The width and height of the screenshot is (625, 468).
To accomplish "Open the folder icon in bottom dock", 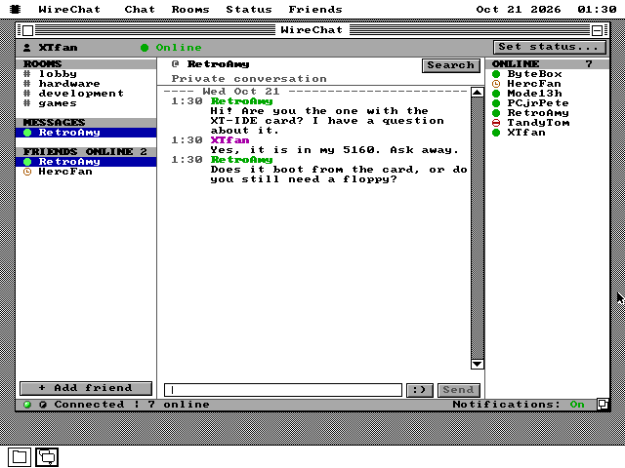I will click(x=20, y=457).
